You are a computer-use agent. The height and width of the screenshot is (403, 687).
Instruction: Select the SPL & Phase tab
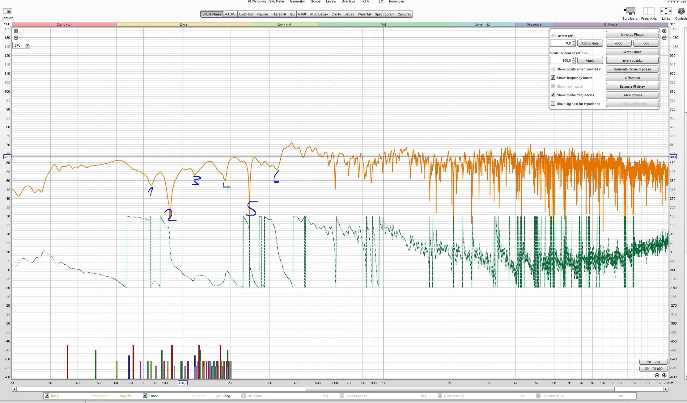coord(212,14)
